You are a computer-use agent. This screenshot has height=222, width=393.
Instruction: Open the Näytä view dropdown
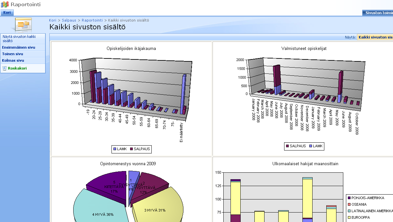(x=375, y=37)
